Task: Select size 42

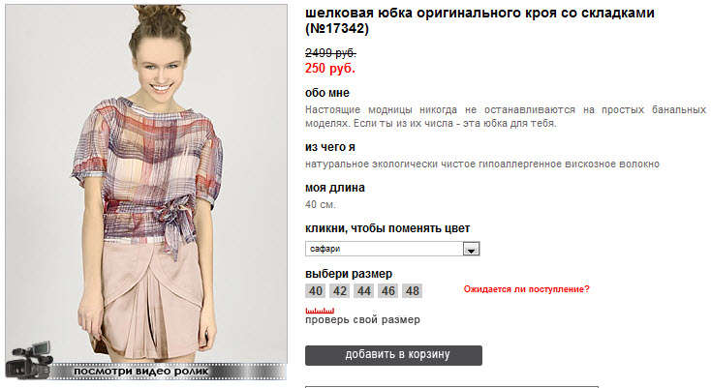Action: pos(340,290)
